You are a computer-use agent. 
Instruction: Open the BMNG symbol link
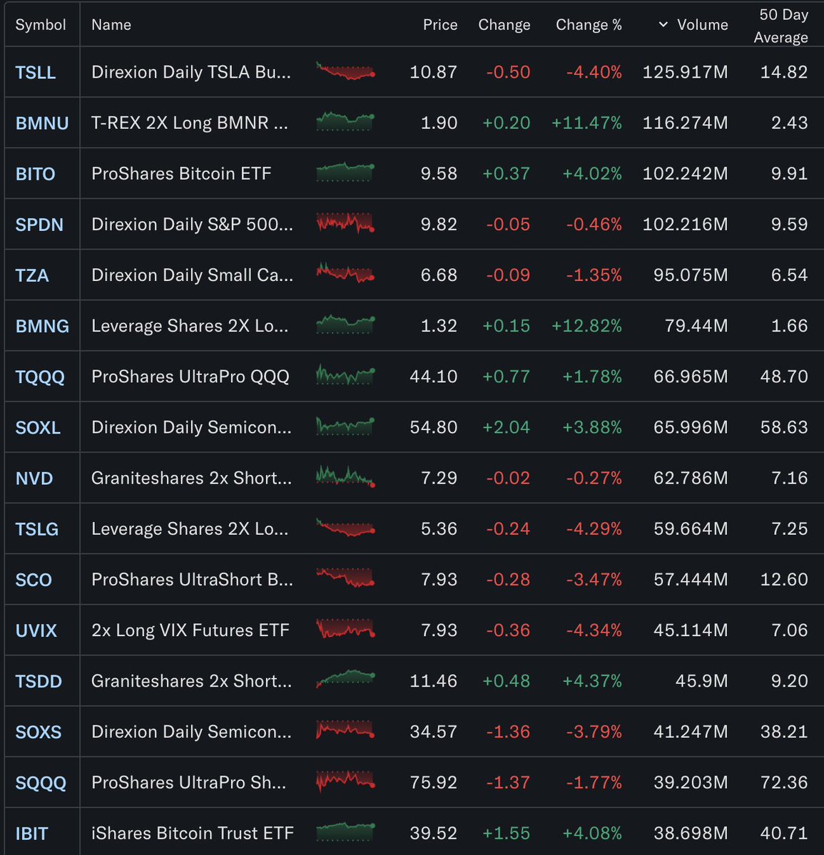coord(42,326)
